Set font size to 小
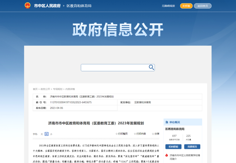Image resolution: width=236 pixels, height=163 pixels. (51, 134)
